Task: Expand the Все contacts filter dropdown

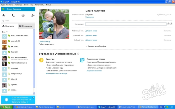Action: click(5, 32)
